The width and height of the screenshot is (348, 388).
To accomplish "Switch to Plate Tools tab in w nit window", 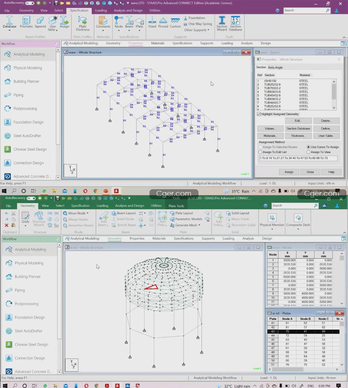I will (176, 206).
